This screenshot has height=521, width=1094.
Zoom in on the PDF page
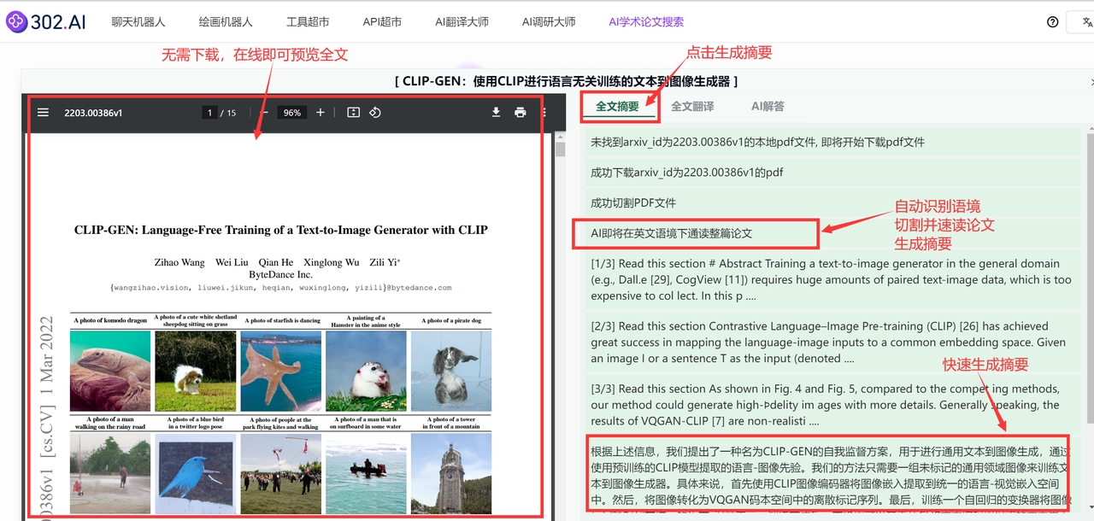(x=321, y=112)
